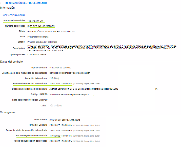Click the 'Justificación de la modalidad de contratación' label
The height and width of the screenshot is (154, 181).
click(x=25, y=73)
